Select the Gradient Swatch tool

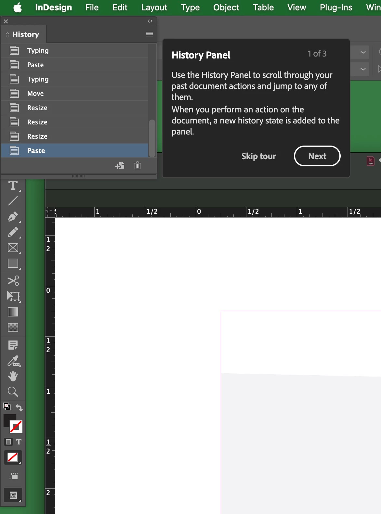pos(13,312)
